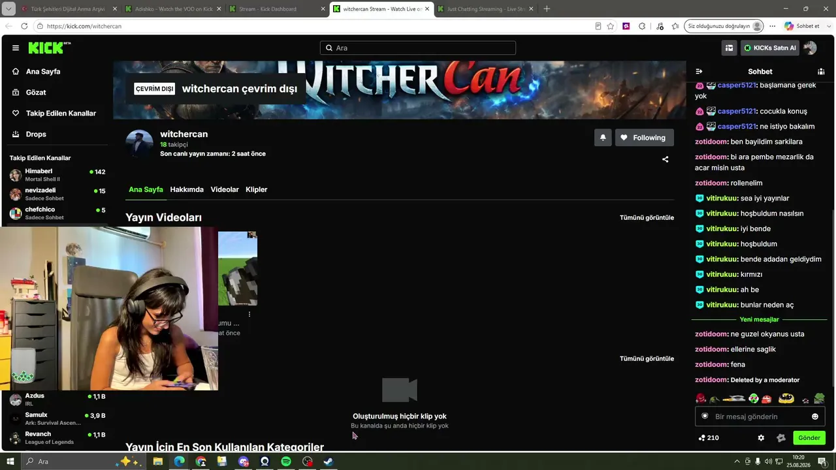
Task: Click the Kick search field Ara
Action: click(x=418, y=48)
